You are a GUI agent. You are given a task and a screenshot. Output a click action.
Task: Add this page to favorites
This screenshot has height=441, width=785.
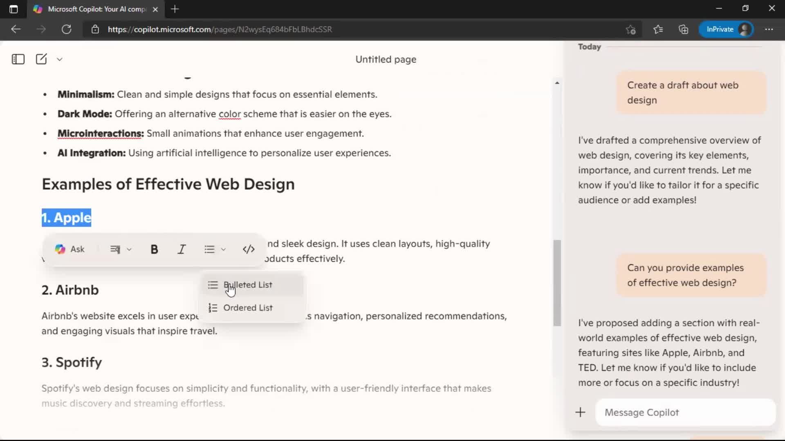(x=631, y=29)
